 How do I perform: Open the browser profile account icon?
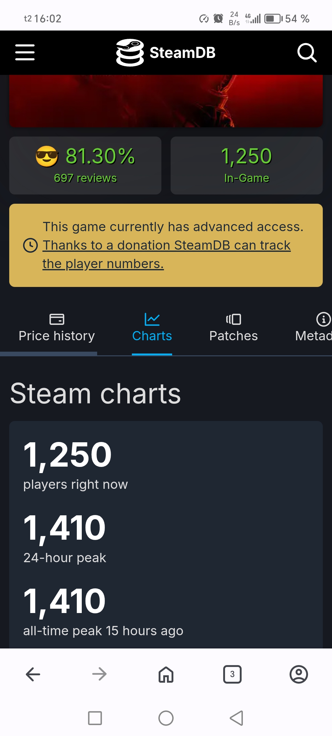coord(298,674)
